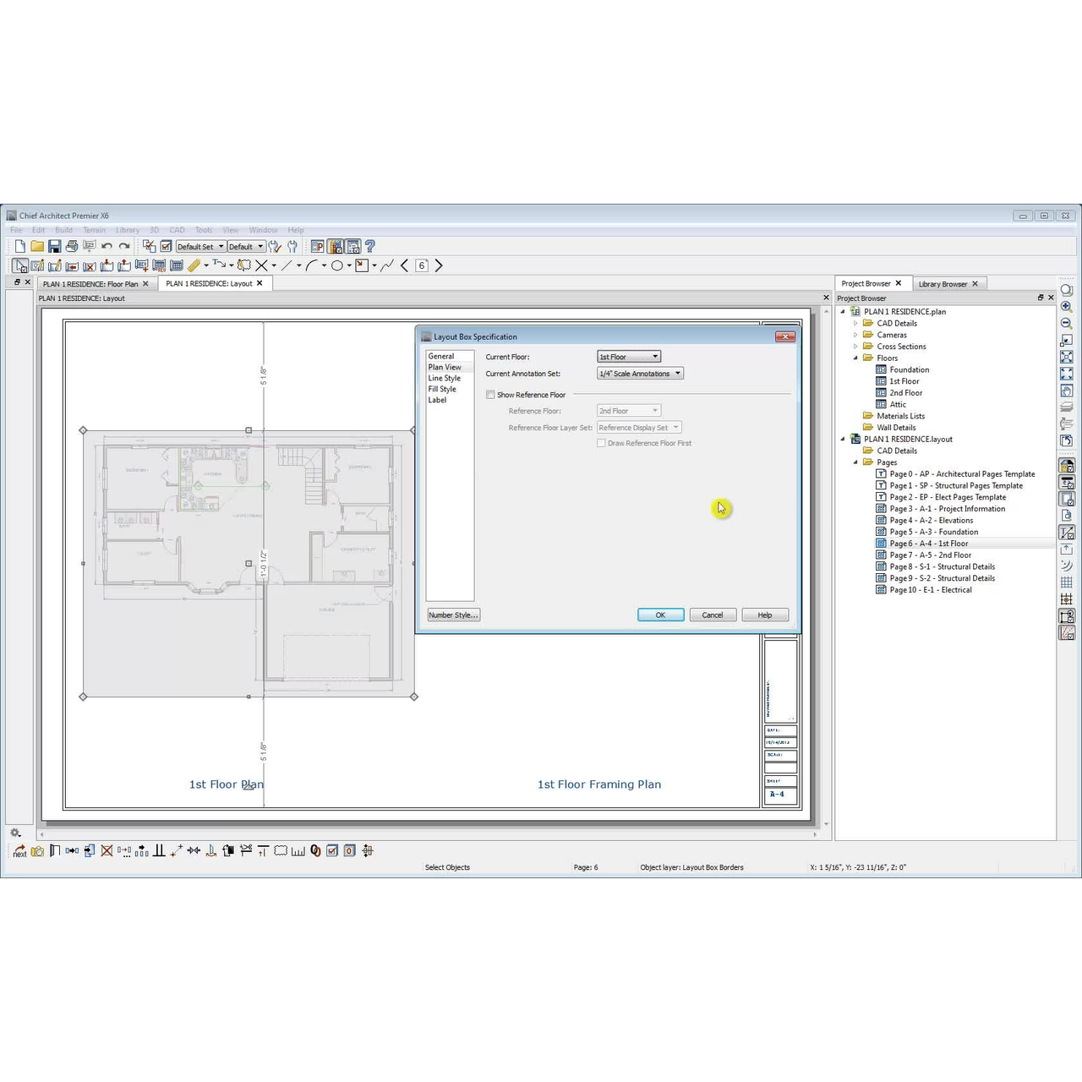Open the Current Annotation Set dropdown

640,374
